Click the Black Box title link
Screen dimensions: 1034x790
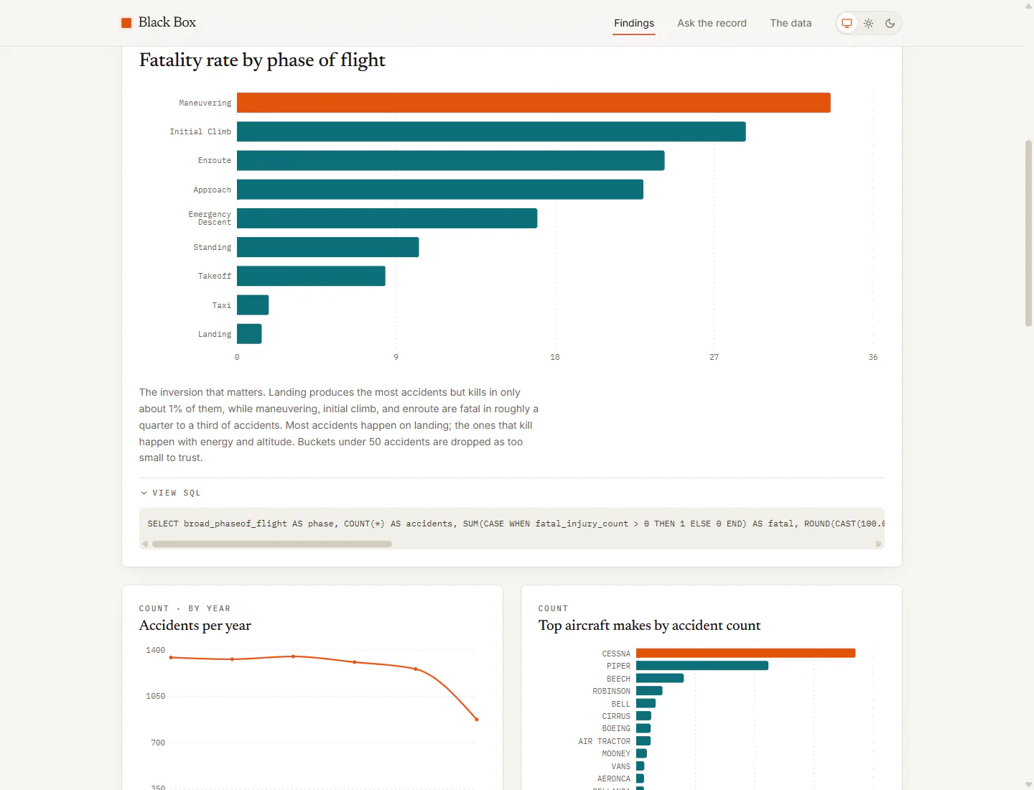coord(167,22)
